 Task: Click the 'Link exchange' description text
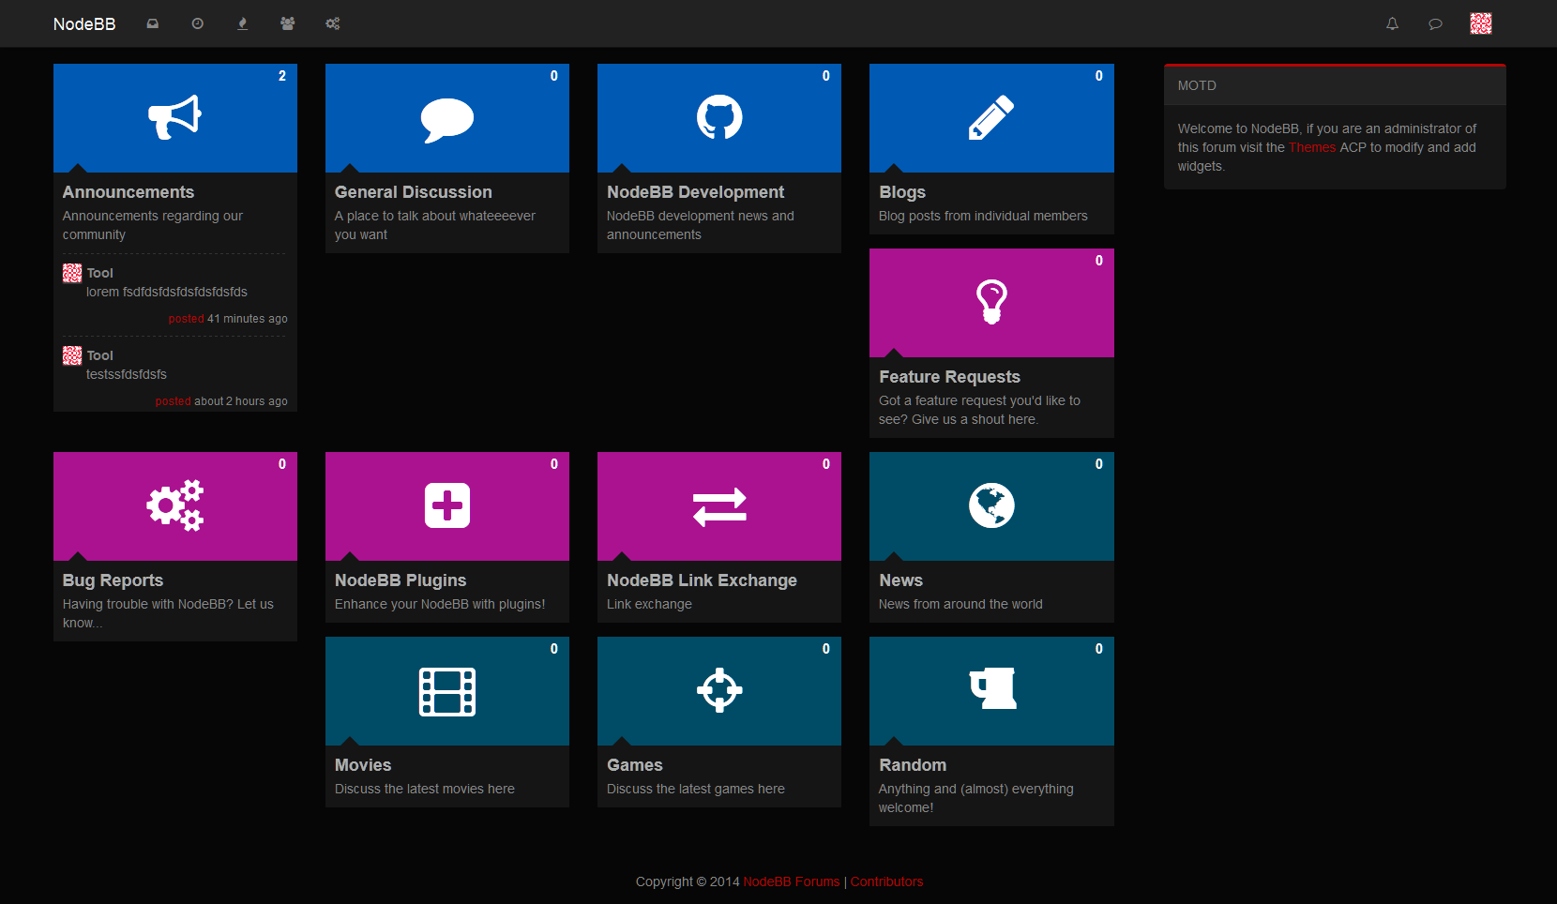649,604
